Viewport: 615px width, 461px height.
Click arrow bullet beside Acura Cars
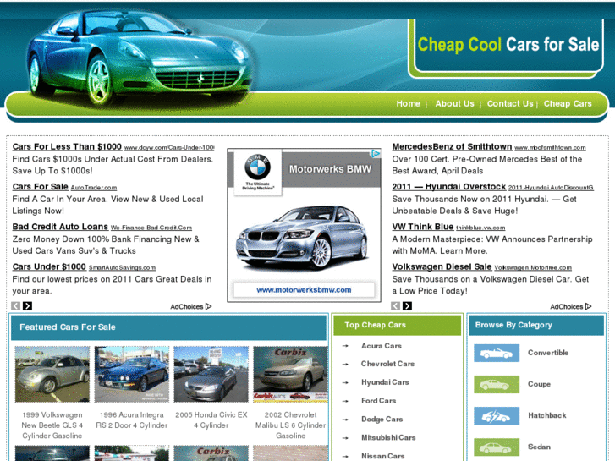tap(345, 346)
